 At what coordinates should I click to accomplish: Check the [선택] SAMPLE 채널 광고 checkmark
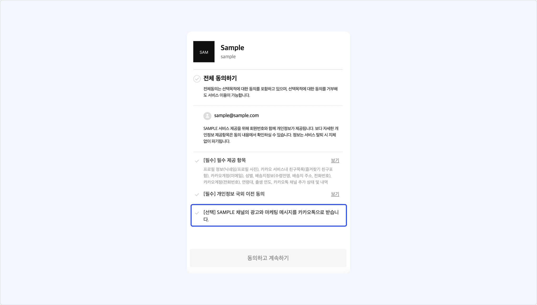click(197, 213)
